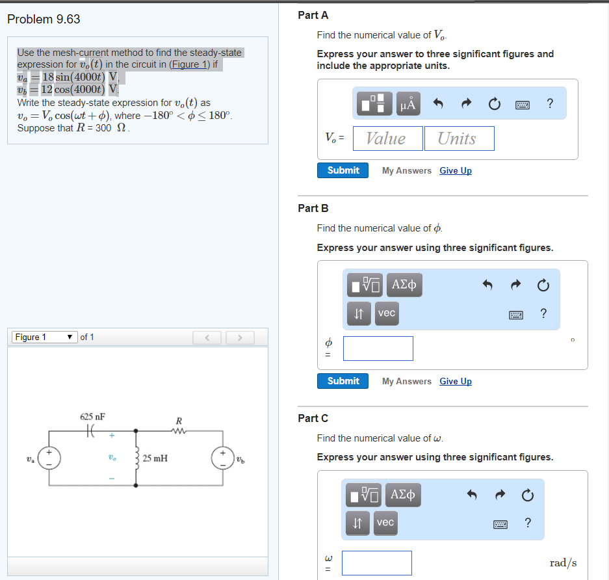Open the Figure 1 dropdown selector
Screen dimensions: 609x580
coord(44,337)
